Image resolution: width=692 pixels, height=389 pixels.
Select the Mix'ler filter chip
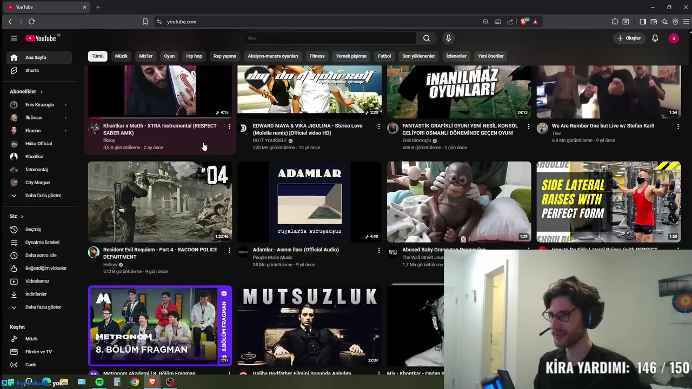click(x=146, y=56)
